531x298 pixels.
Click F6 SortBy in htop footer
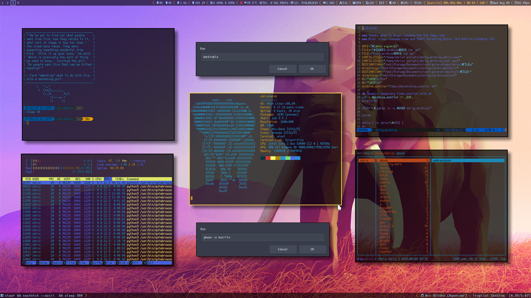coord(95,263)
